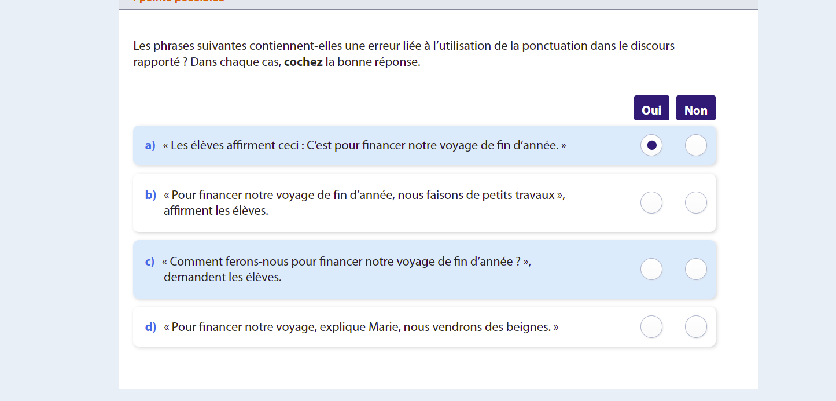Viewport: 836px width, 401px height.
Task: Click sentence a text about 'Les élèves affirment ceci'
Action: [364, 145]
